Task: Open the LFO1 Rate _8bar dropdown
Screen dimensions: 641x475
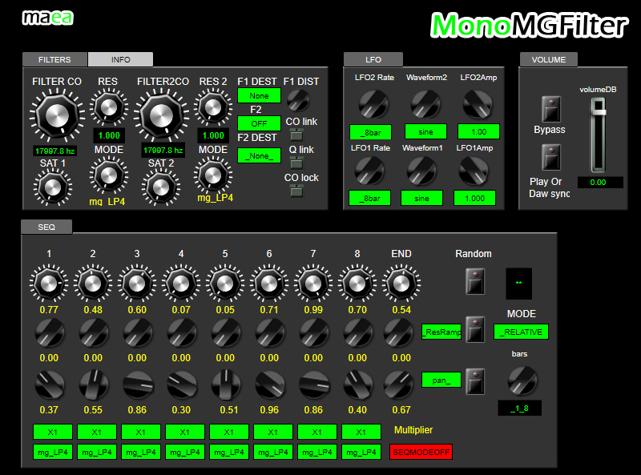Action: click(369, 199)
